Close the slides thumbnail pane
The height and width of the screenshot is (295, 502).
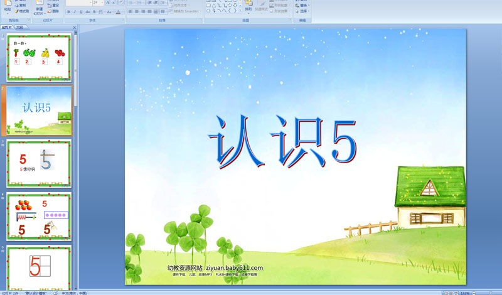[74, 28]
